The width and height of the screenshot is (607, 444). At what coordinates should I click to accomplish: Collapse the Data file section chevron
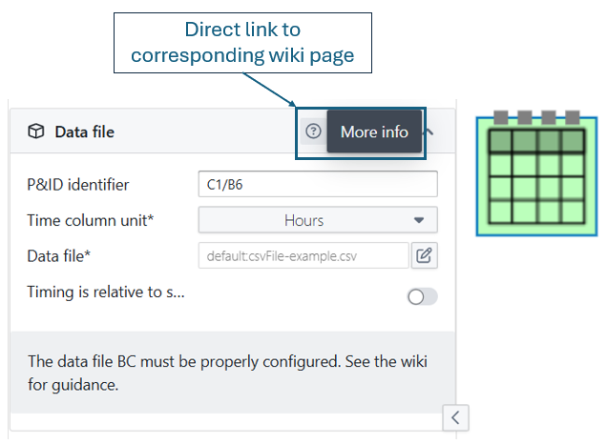(429, 131)
